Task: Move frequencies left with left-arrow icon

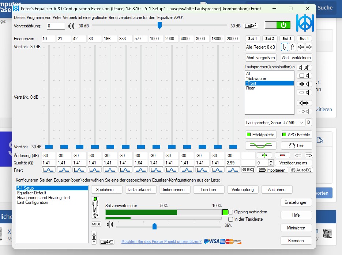Action: (x=301, y=47)
